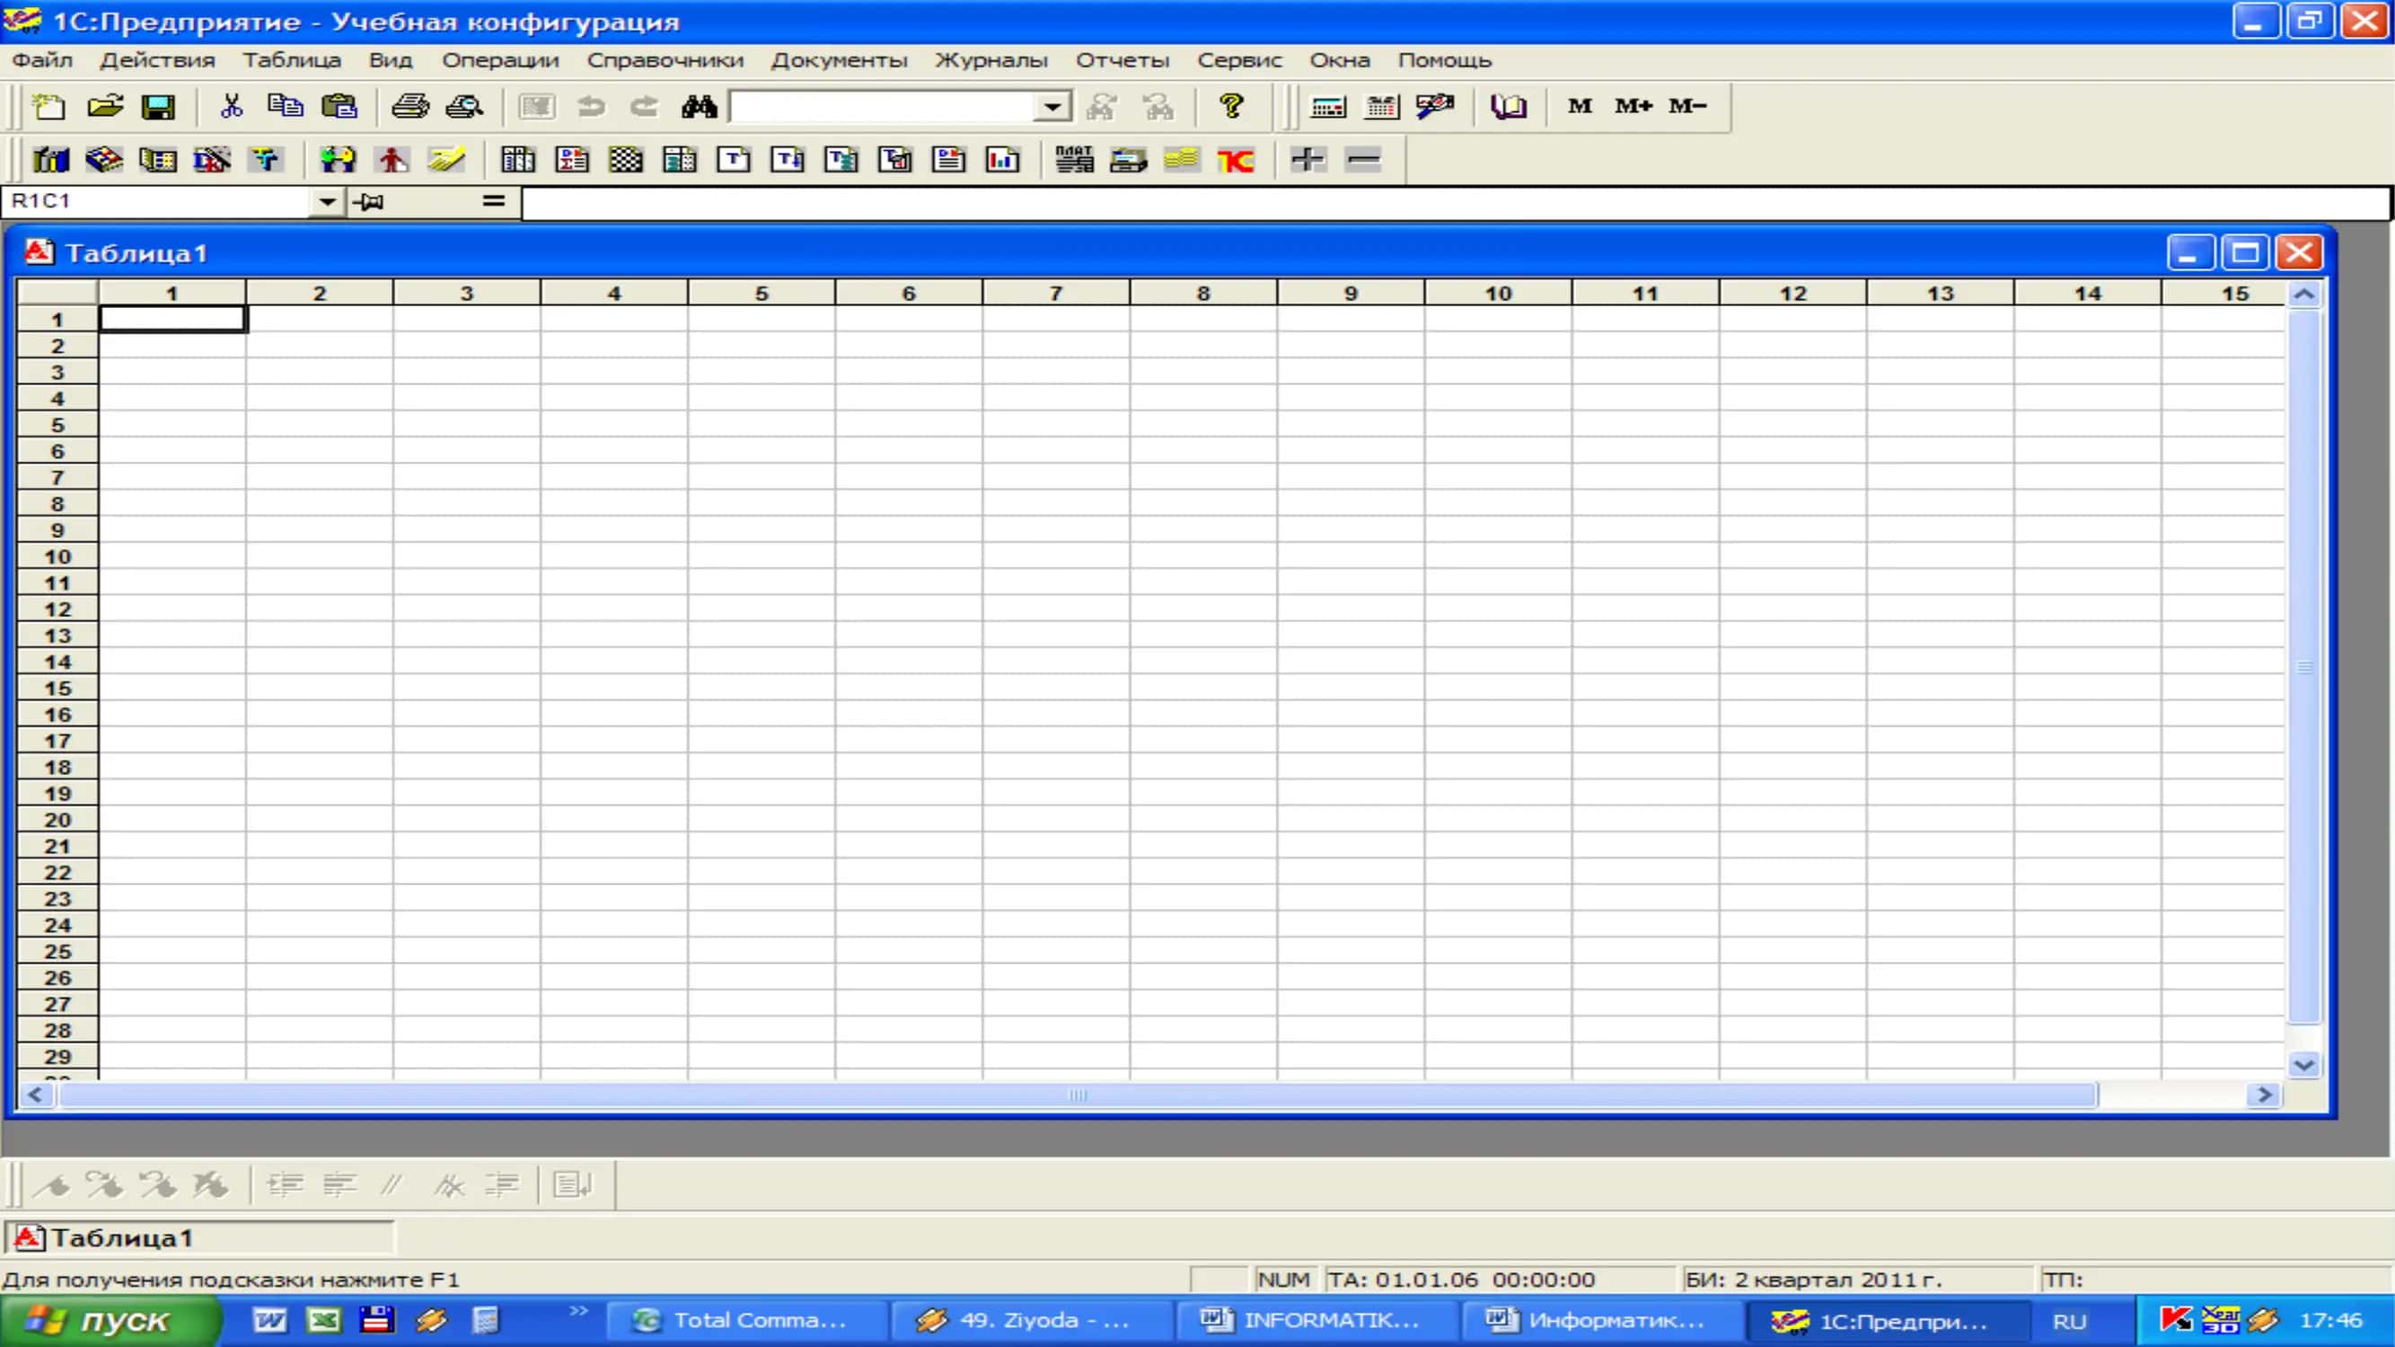
Task: Click the yellow hand icon
Action: 446,160
